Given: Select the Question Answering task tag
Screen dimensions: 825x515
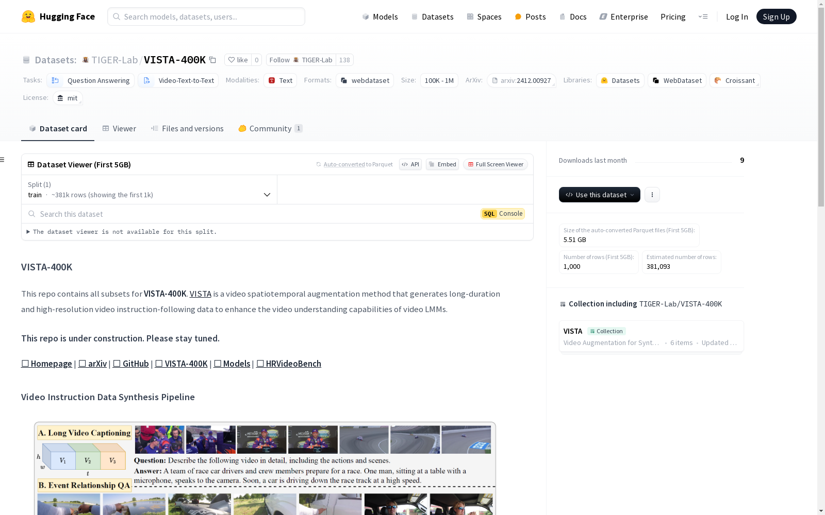Looking at the screenshot, I should 90,80.
